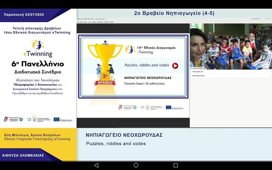Tap the Android home circle button
This screenshot has width=272, height=170.
tap(136, 165)
